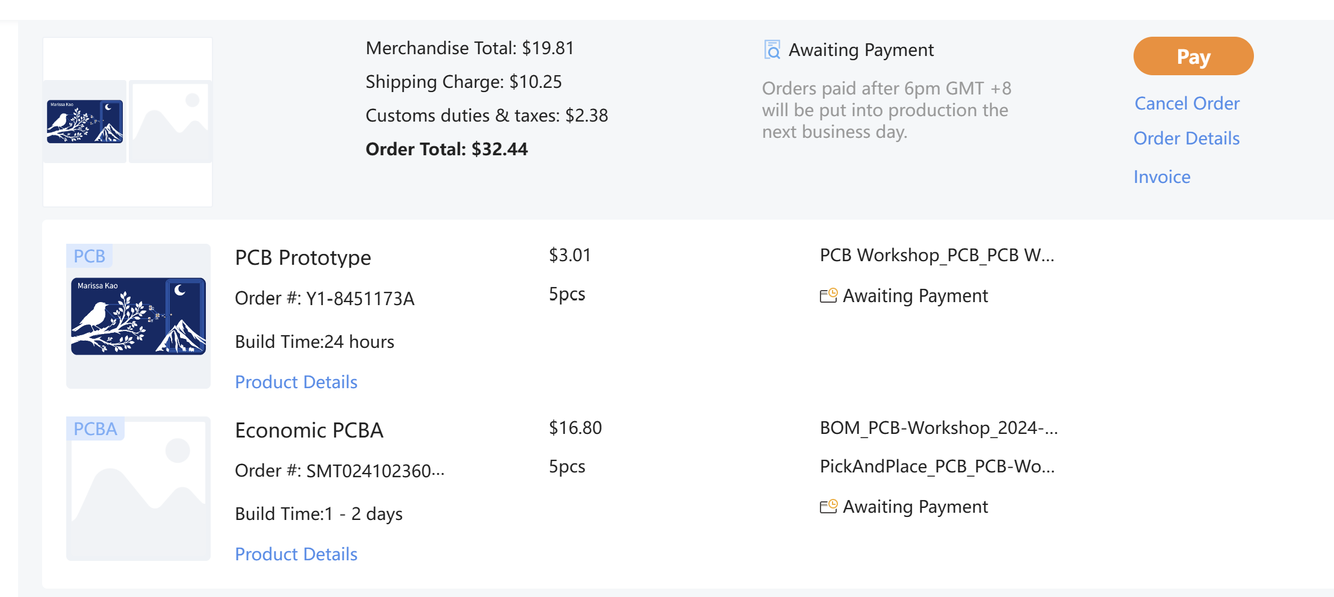Click the PCB tag label badge
The height and width of the screenshot is (597, 1334).
coord(89,256)
